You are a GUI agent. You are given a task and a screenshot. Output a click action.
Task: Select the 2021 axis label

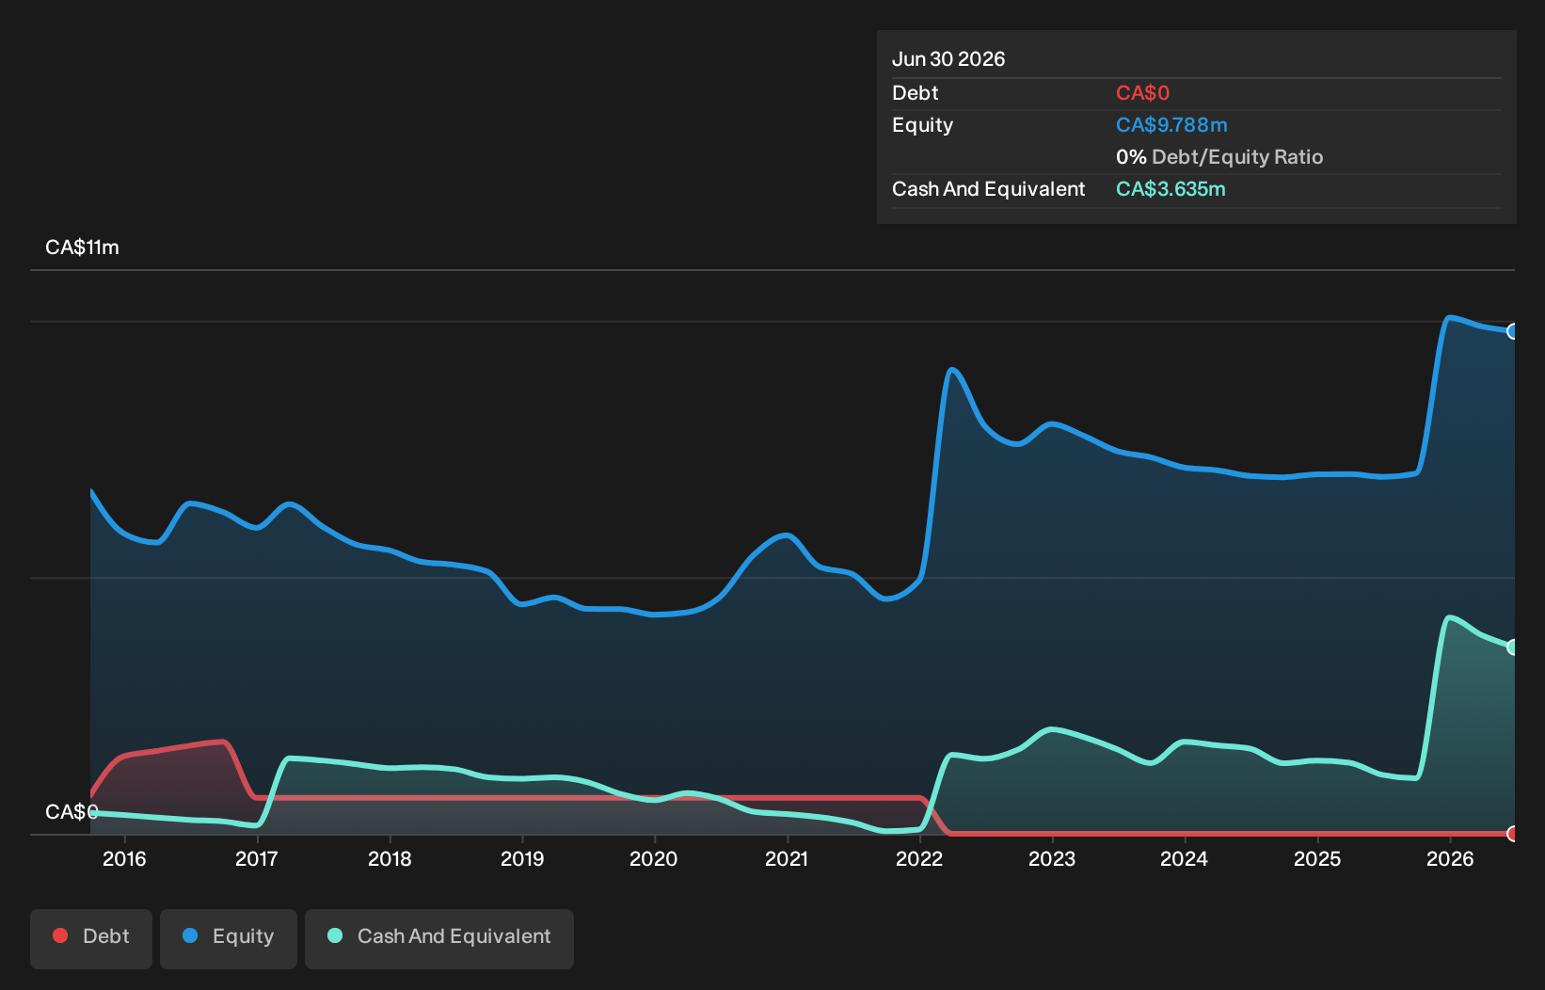[x=787, y=859]
